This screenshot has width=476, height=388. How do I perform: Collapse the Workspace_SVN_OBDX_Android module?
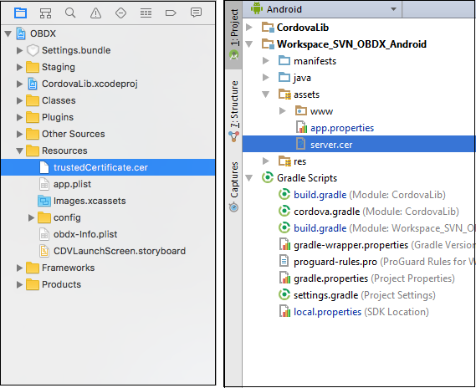click(x=249, y=44)
